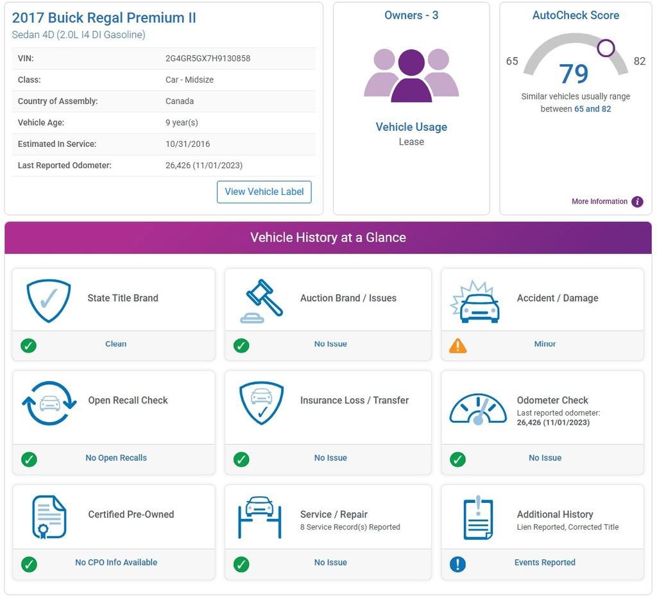This screenshot has height=601, width=657.
Task: Click the '65 and 82' range text
Action: pos(592,109)
